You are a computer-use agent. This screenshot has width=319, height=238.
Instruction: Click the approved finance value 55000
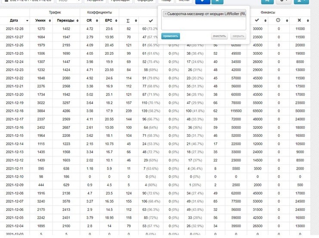click(x=257, y=103)
